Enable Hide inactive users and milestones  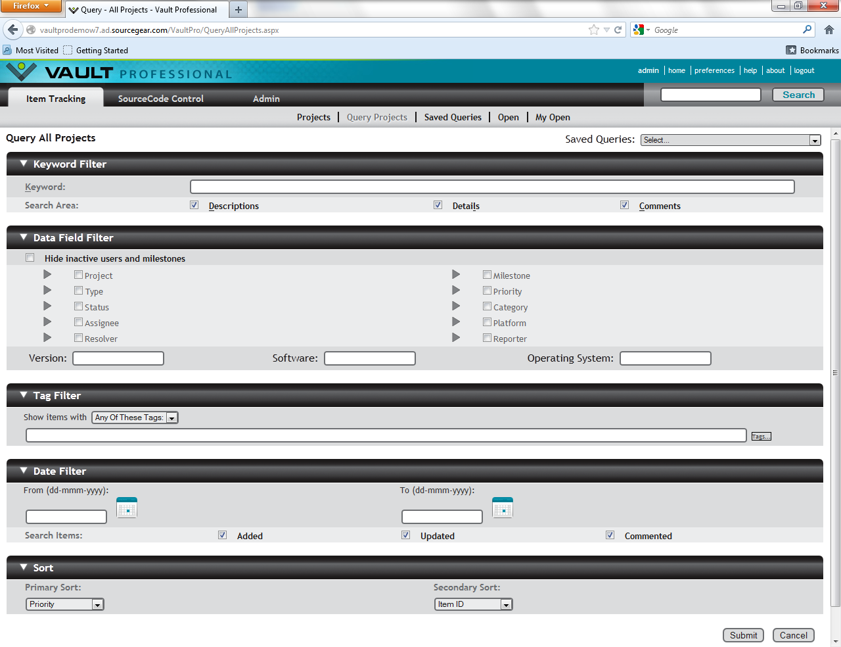(x=30, y=258)
